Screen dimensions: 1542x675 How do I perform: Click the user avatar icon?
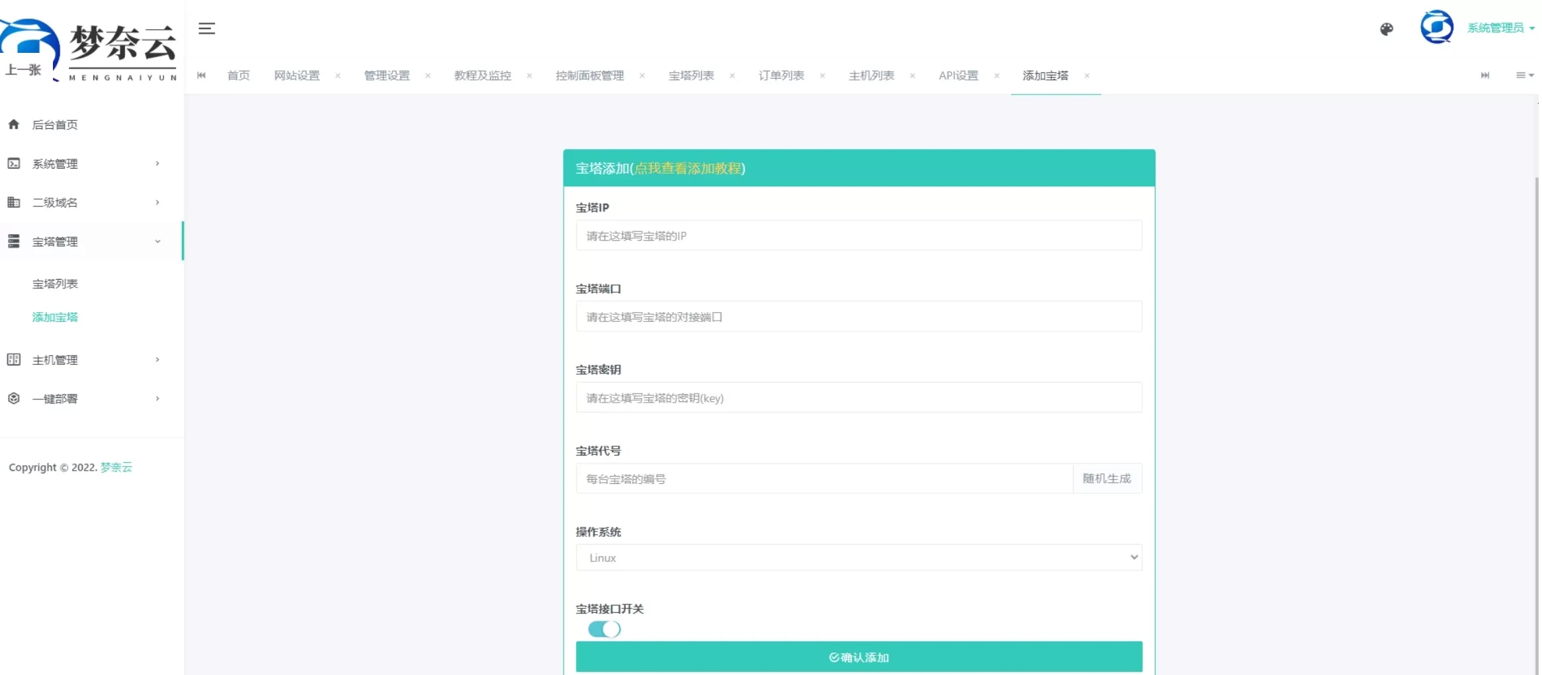[1437, 27]
